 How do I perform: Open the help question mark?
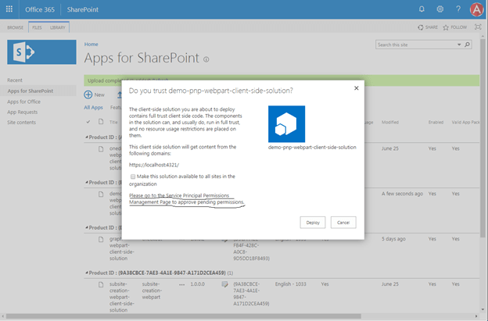click(458, 9)
